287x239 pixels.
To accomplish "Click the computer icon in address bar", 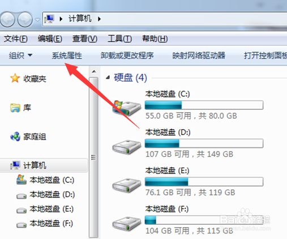I will pos(49,19).
